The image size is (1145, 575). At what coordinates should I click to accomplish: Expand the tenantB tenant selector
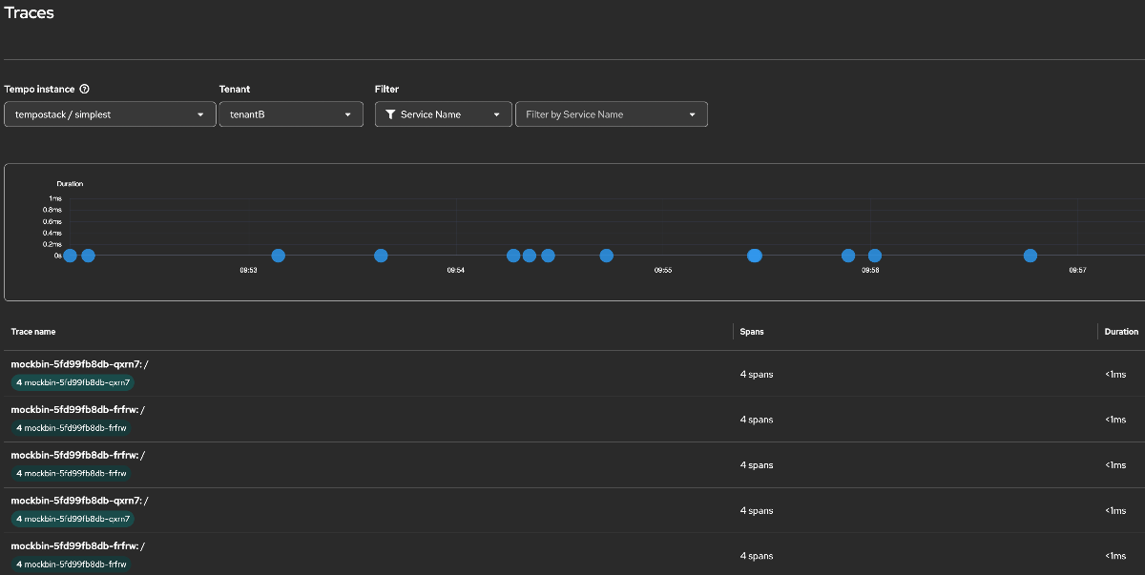click(x=290, y=114)
